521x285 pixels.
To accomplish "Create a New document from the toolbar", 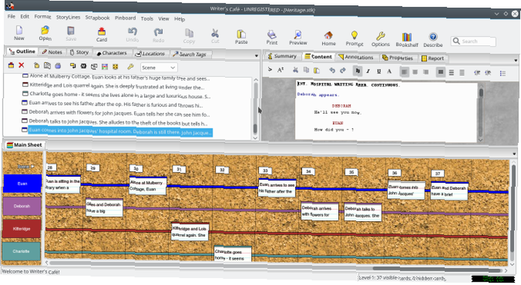I will coord(19,33).
